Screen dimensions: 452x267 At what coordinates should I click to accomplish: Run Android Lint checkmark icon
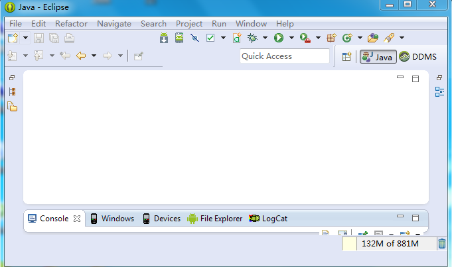[210, 38]
